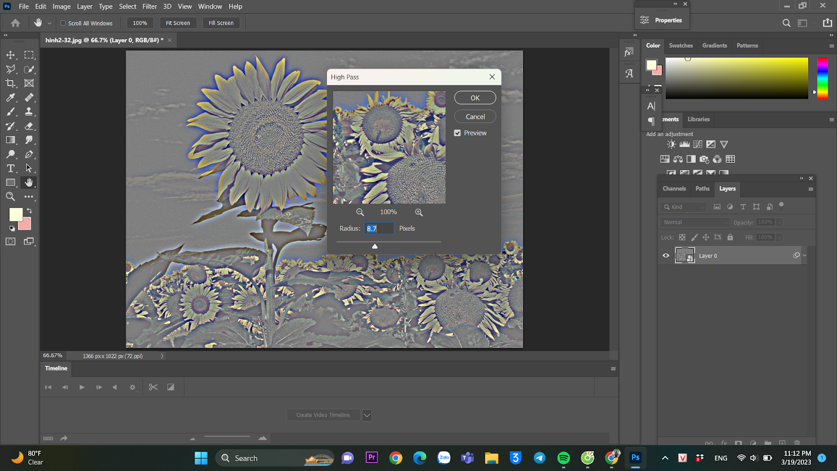The width and height of the screenshot is (837, 471).
Task: Click the Fill Screen button
Action: [x=221, y=23]
